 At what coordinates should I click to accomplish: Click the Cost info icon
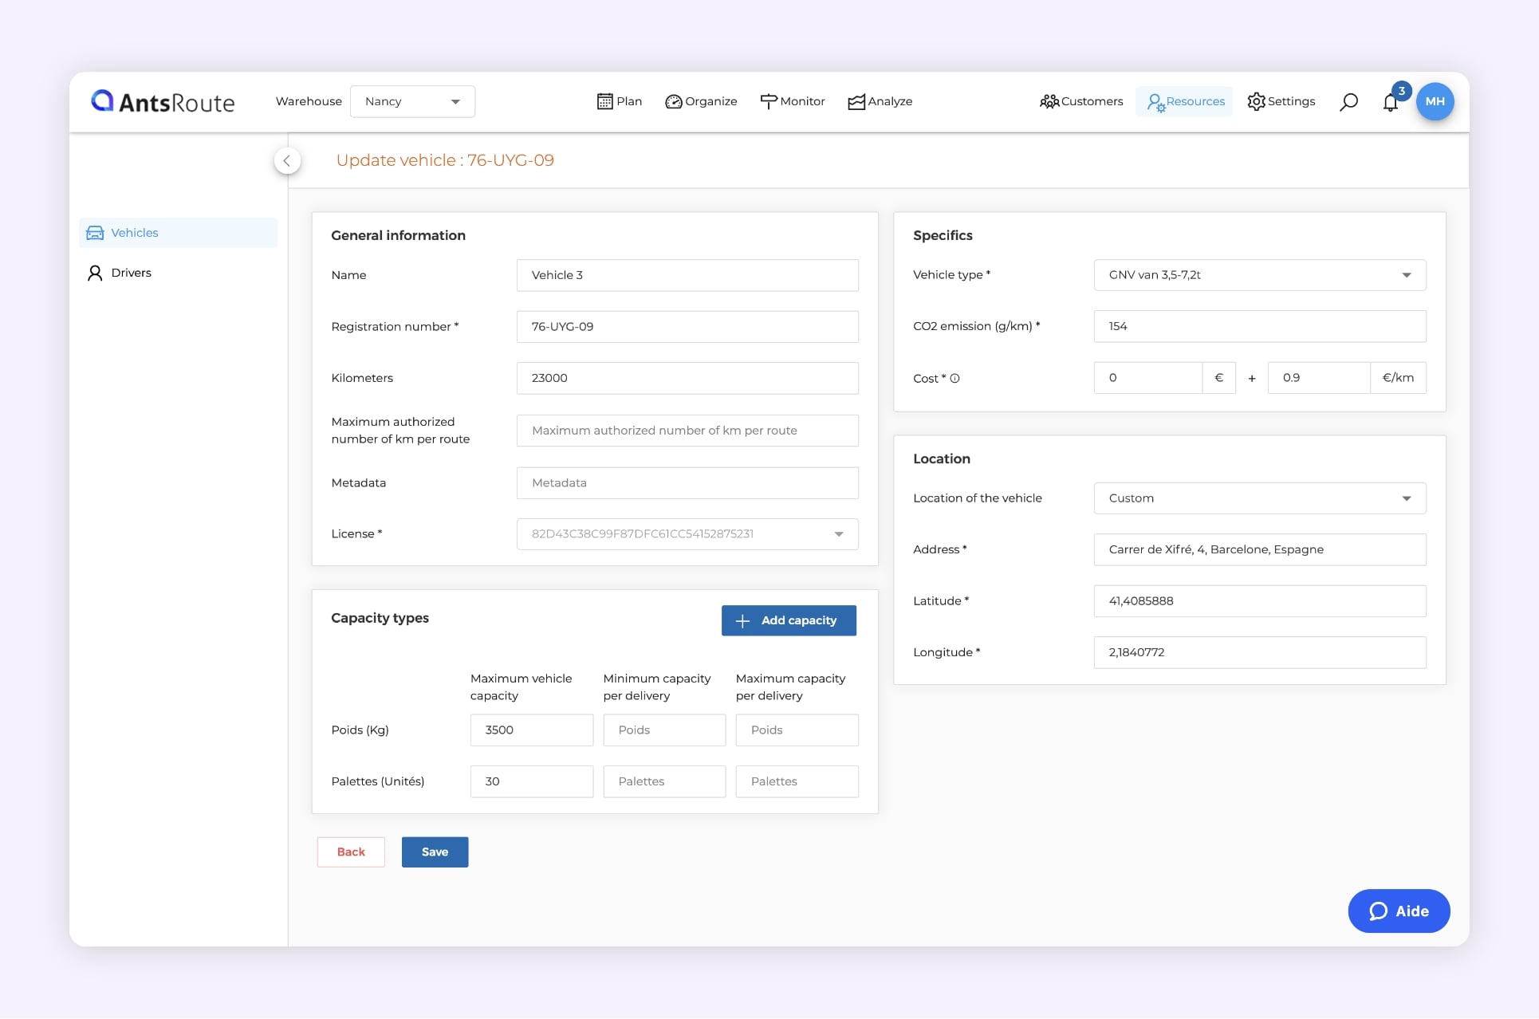point(954,379)
